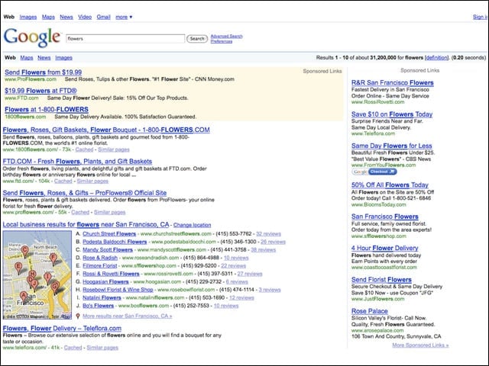The image size is (489, 366).
Task: Open the Preferences link
Action: click(x=221, y=41)
